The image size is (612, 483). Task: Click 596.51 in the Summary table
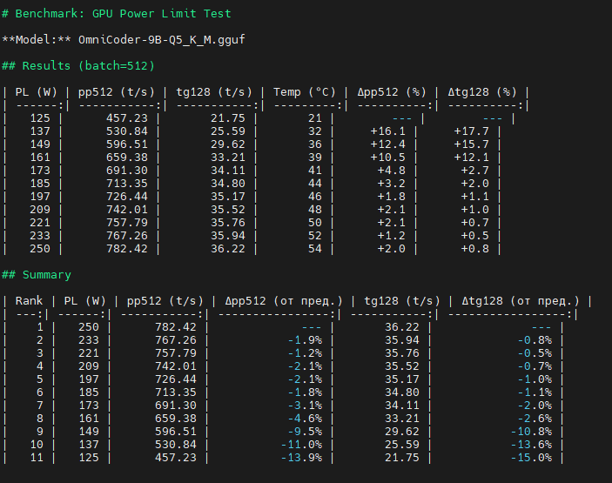tap(176, 432)
